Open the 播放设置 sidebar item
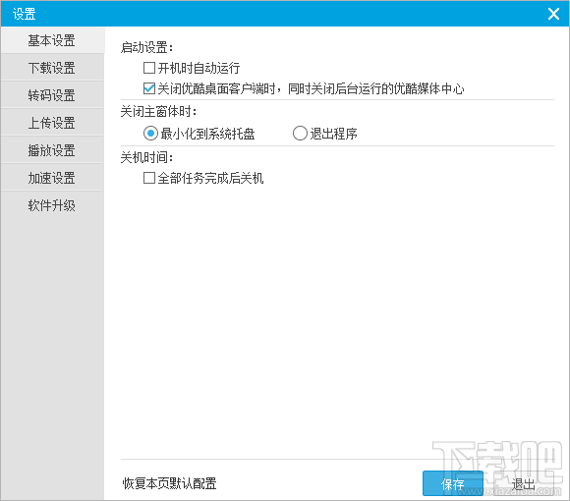The image size is (570, 501). pyautogui.click(x=52, y=150)
